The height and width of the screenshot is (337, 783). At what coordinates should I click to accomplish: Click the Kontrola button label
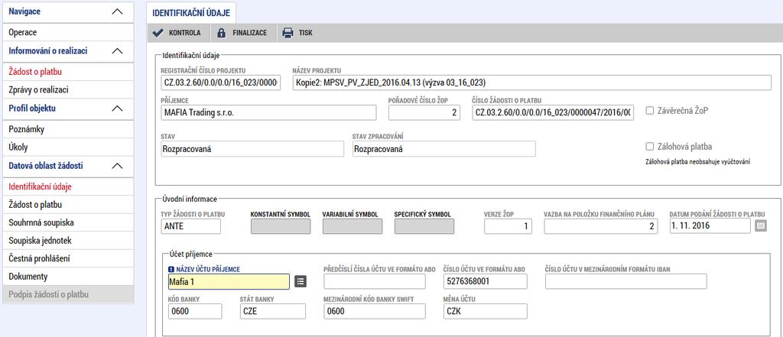pos(185,34)
